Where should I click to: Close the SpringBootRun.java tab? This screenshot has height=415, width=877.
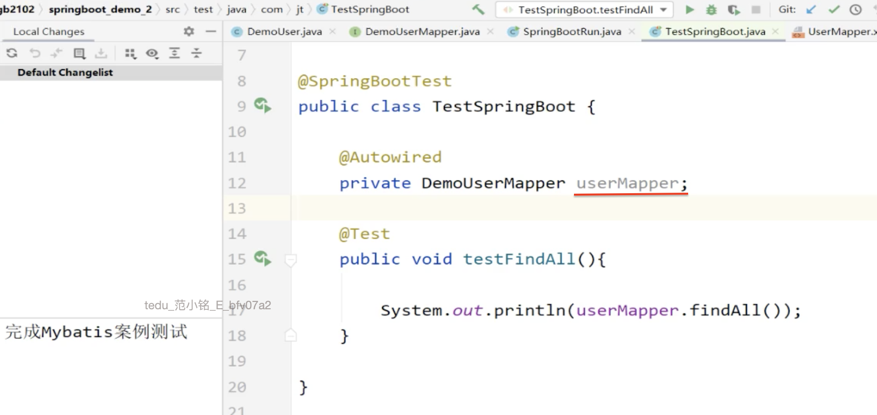click(x=632, y=32)
